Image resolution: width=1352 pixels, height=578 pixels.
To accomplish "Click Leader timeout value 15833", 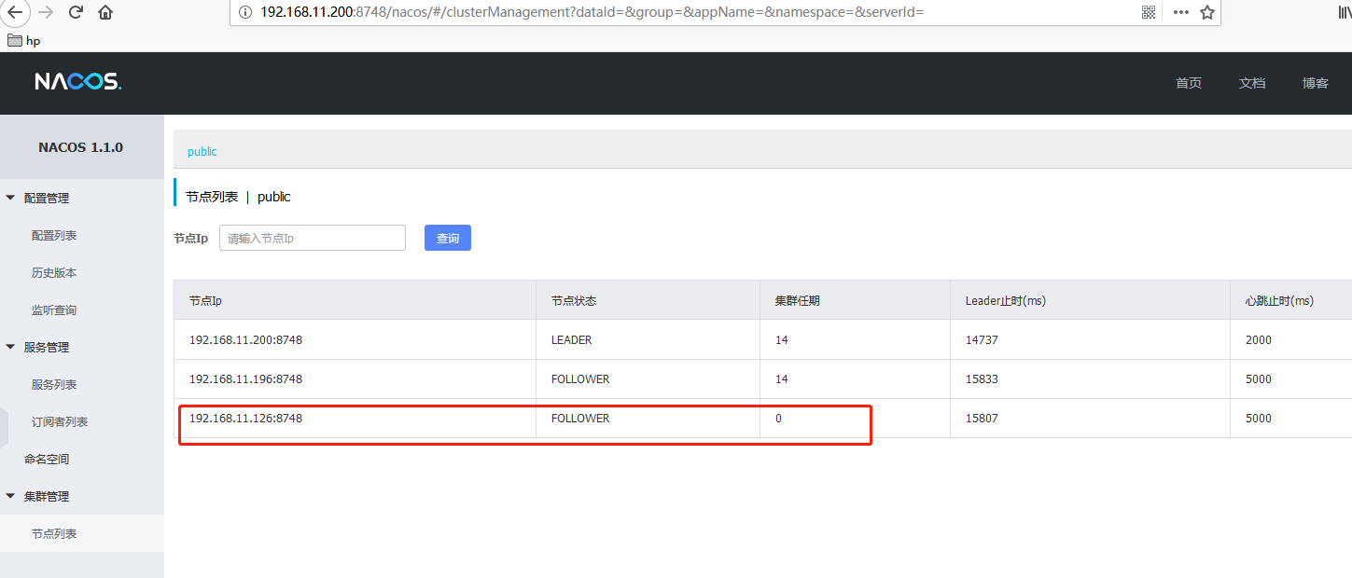I will [x=982, y=379].
